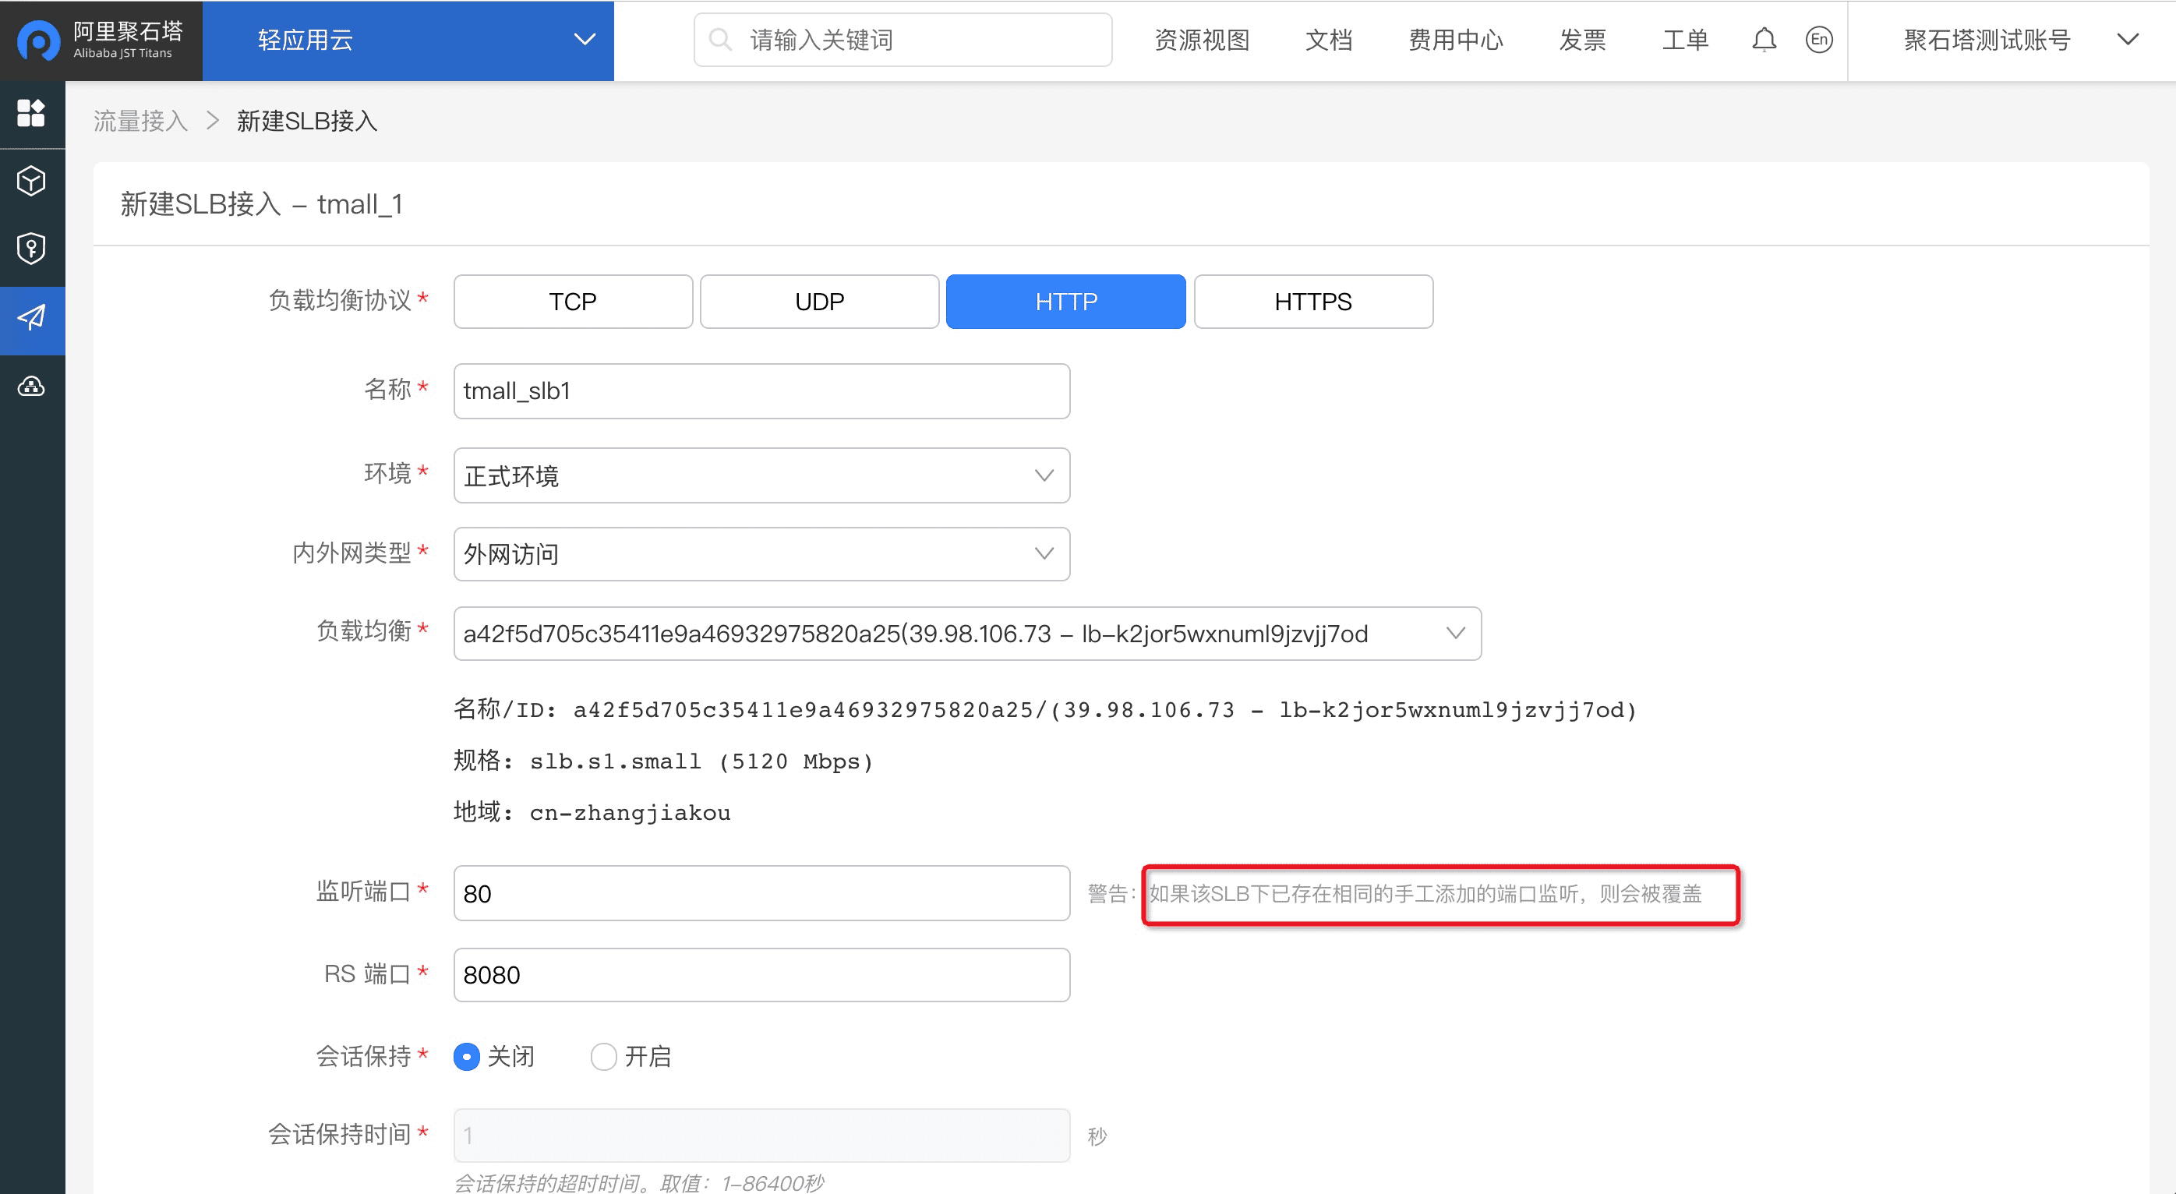
Task: Open 发票 in the top navigation
Action: tap(1582, 40)
